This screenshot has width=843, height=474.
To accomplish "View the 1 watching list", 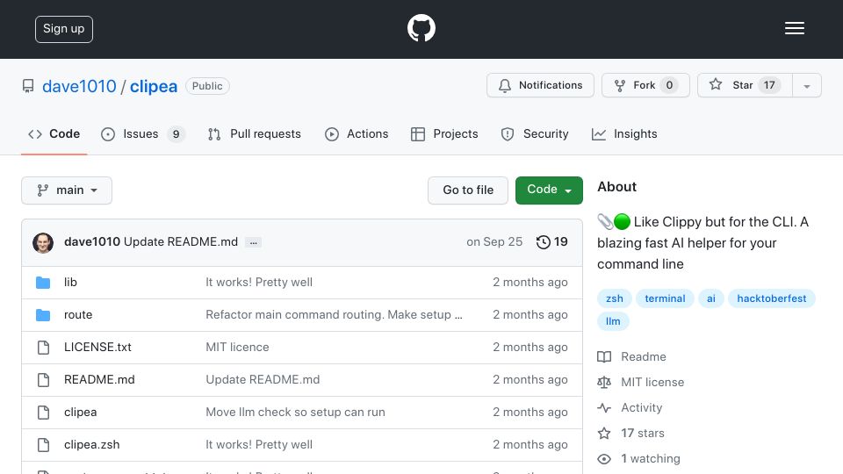I will click(x=651, y=458).
